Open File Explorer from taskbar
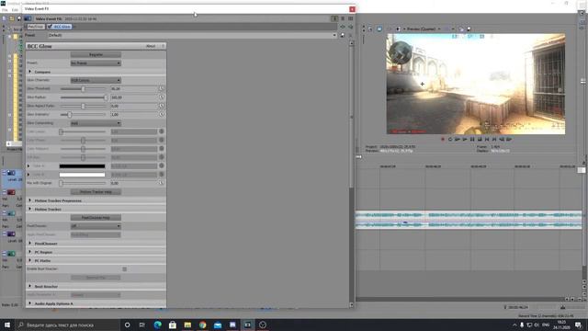Screen dimensions: 588x331 tap(187, 325)
